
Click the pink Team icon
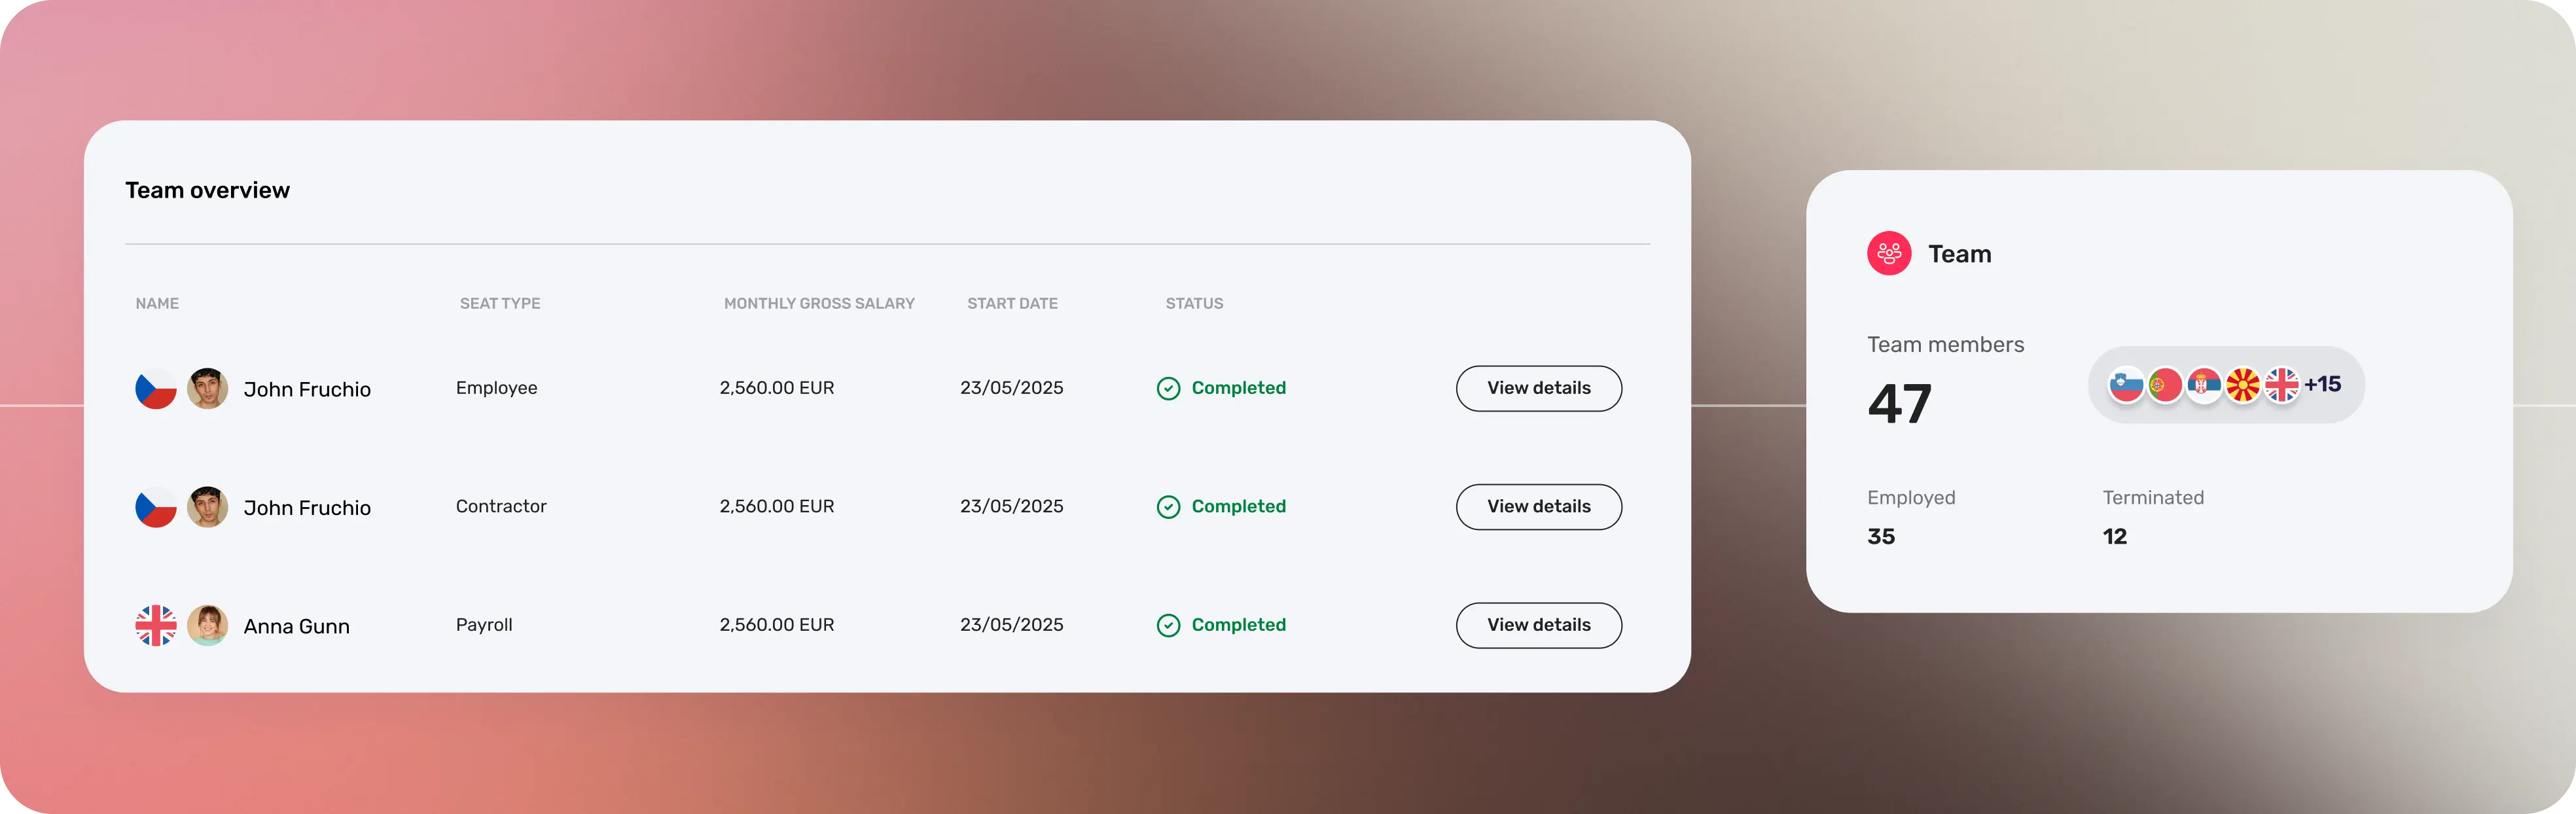click(x=1889, y=254)
